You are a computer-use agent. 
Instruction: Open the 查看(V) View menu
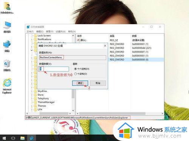(50, 31)
